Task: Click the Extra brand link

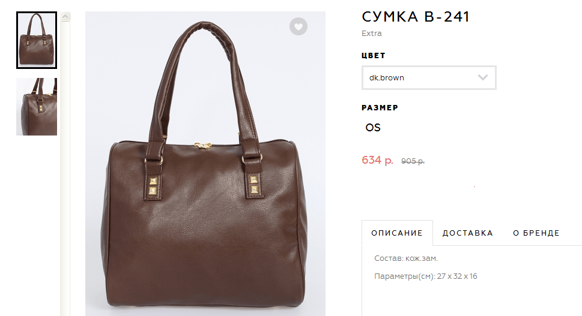Action: pyautogui.click(x=372, y=34)
